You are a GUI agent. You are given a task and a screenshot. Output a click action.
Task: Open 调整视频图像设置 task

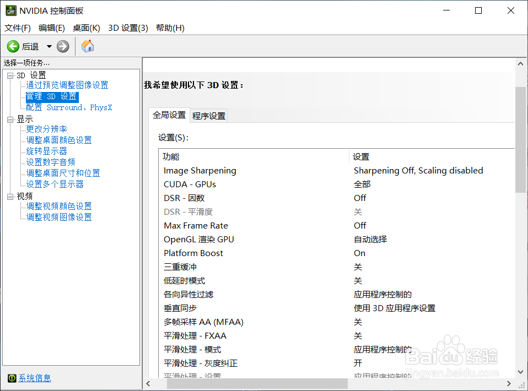[x=59, y=218]
